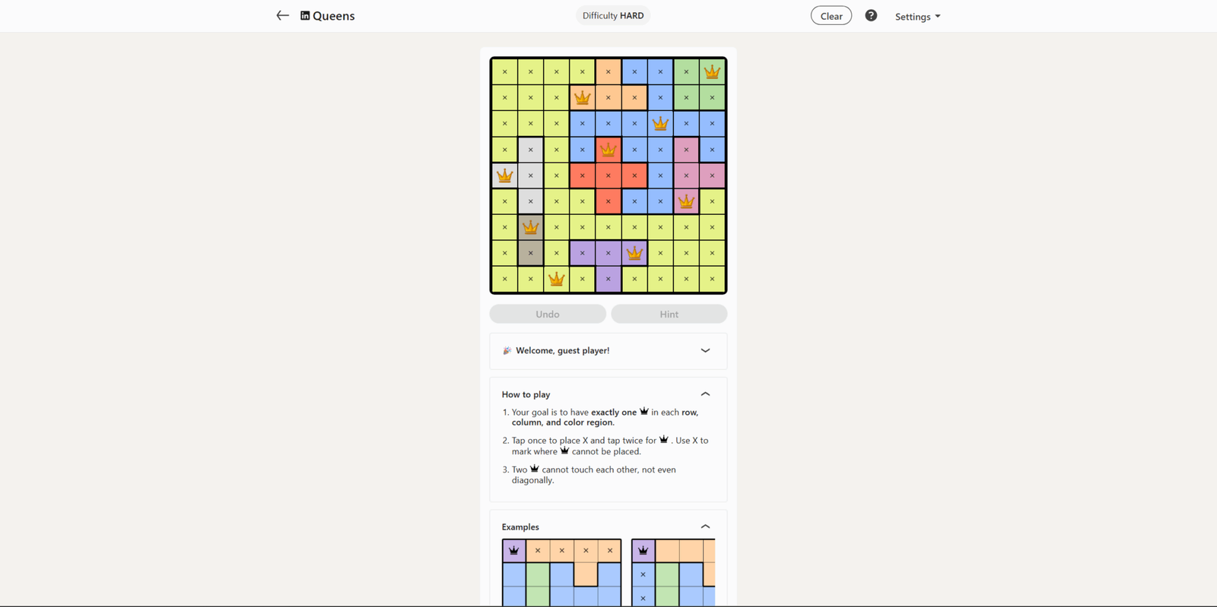The image size is (1217, 607).
Task: Click the back arrow icon
Action: tap(283, 15)
